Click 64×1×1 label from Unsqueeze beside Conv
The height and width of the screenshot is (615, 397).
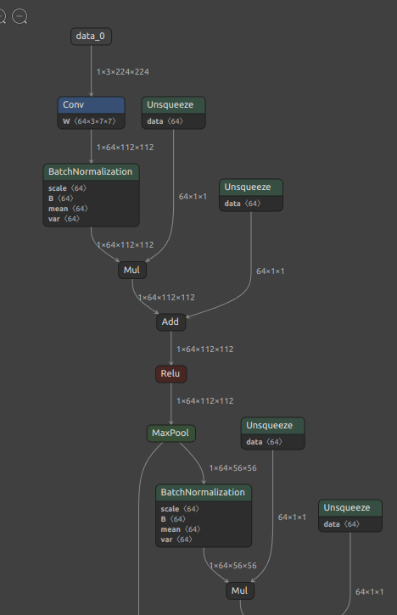coord(193,197)
